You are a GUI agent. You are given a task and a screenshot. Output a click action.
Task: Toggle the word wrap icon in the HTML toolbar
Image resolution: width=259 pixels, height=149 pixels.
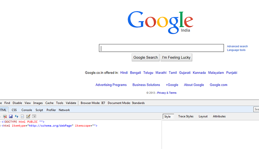coord(34,116)
